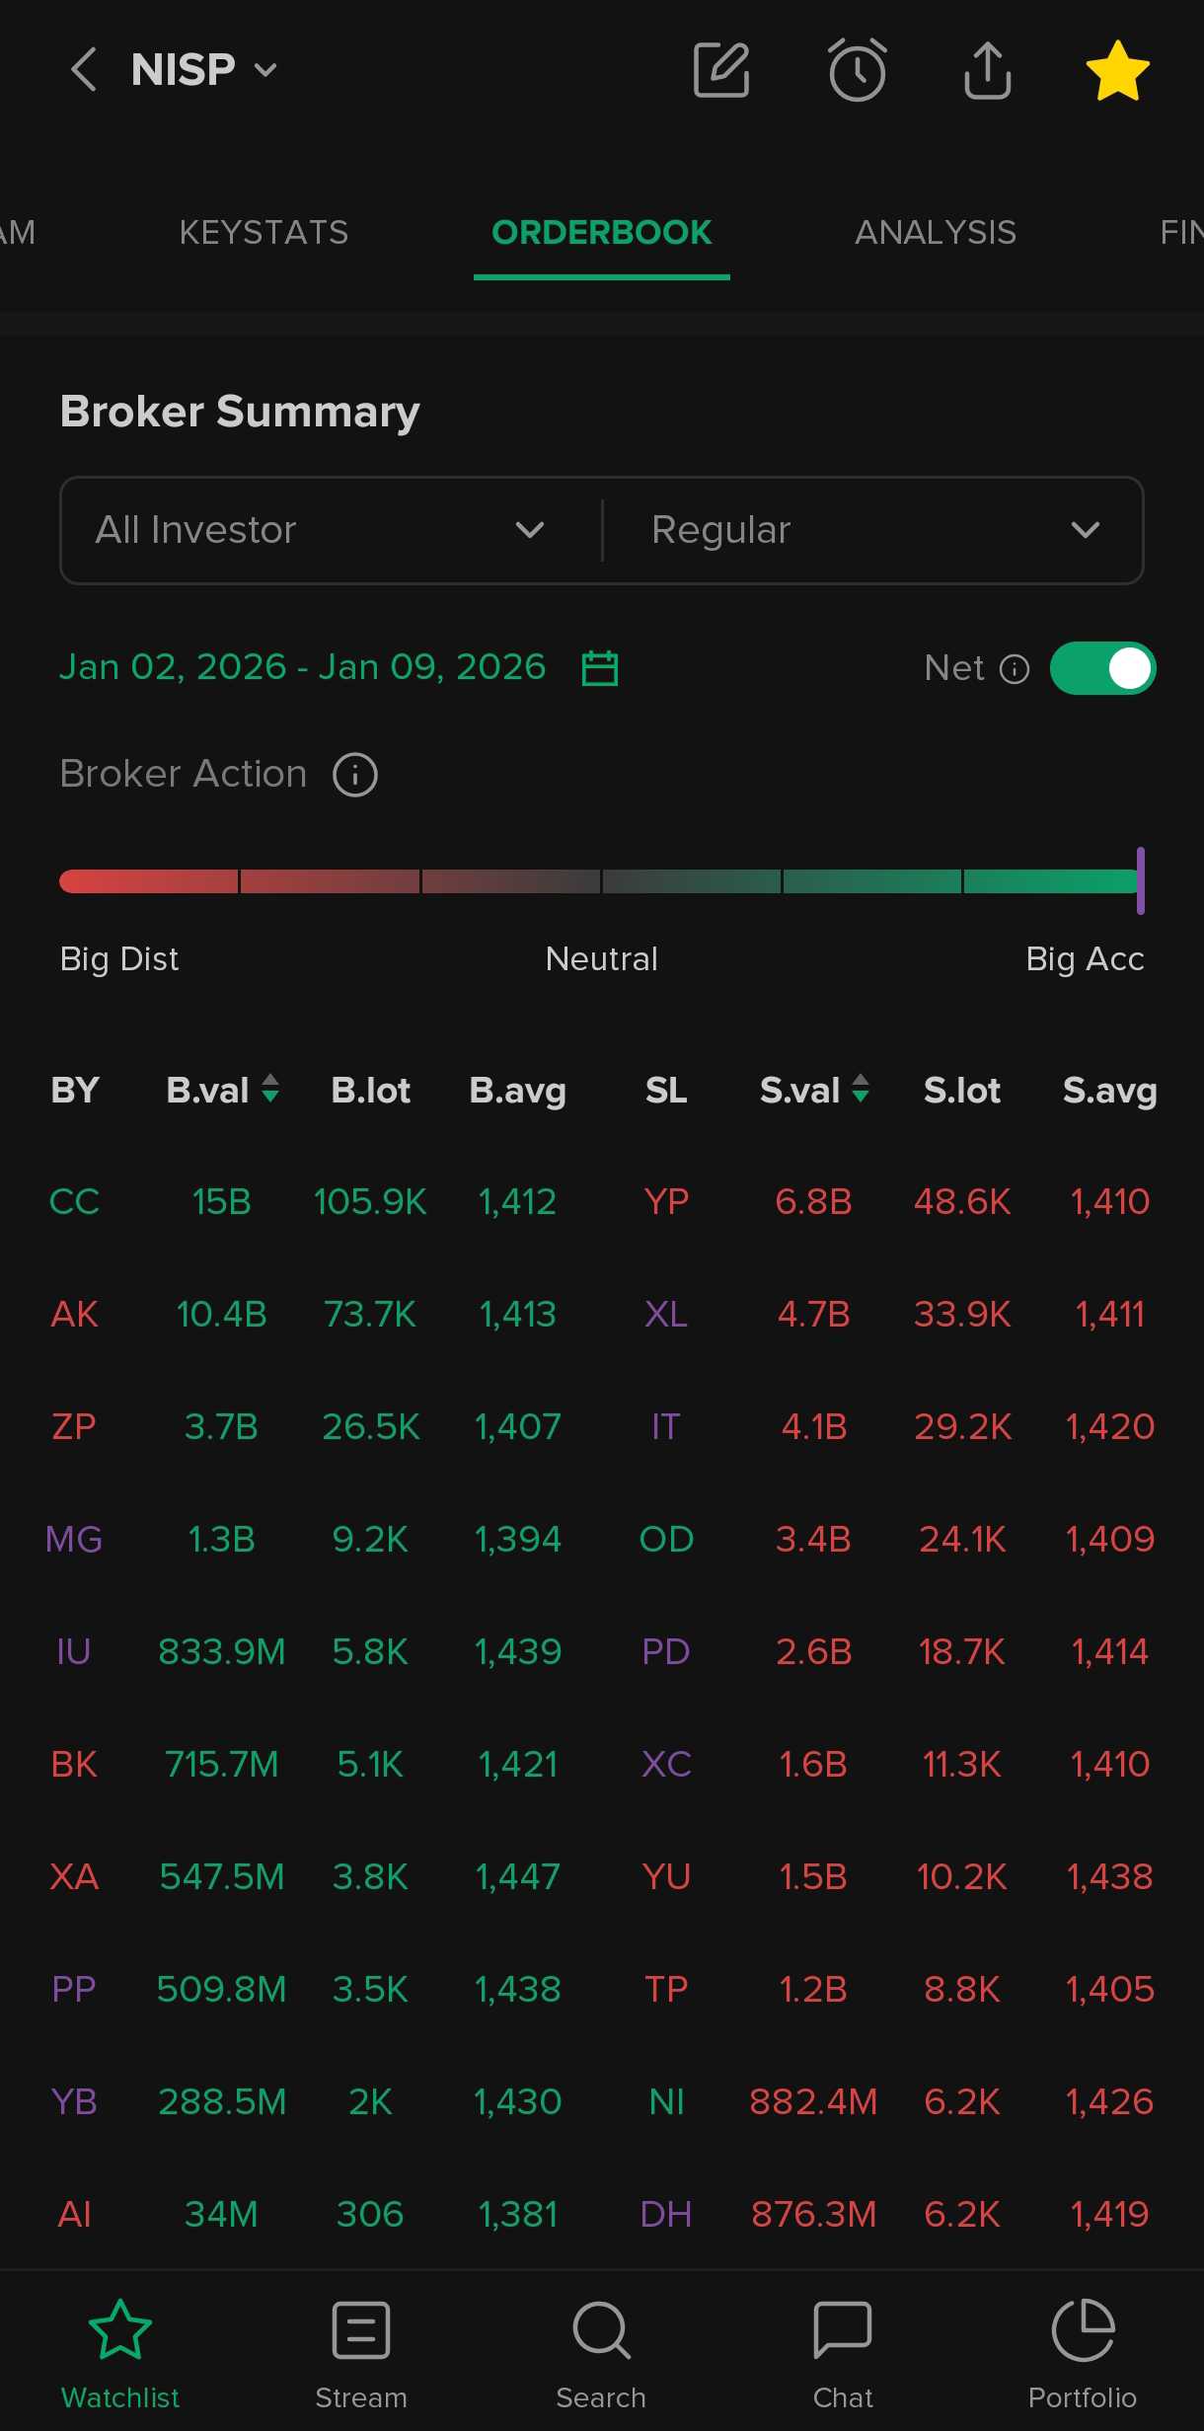
Task: Toggle the yellow favorite star
Action: tap(1117, 70)
